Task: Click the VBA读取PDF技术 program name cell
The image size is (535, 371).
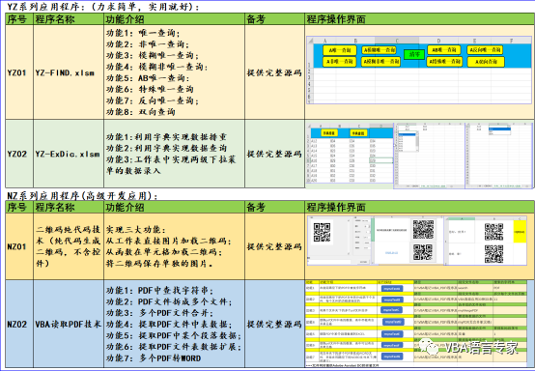Action: [x=69, y=325]
